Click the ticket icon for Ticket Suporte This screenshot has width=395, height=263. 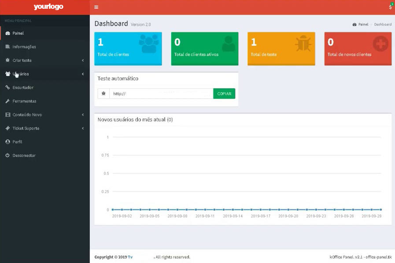pos(7,128)
